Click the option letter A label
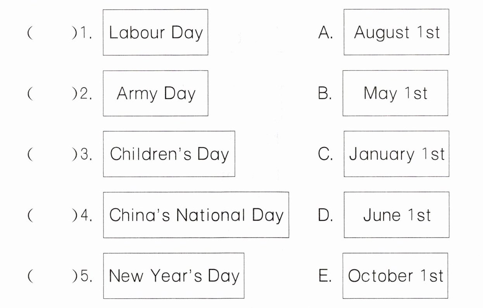This screenshot has width=483, height=308. pos(325,33)
